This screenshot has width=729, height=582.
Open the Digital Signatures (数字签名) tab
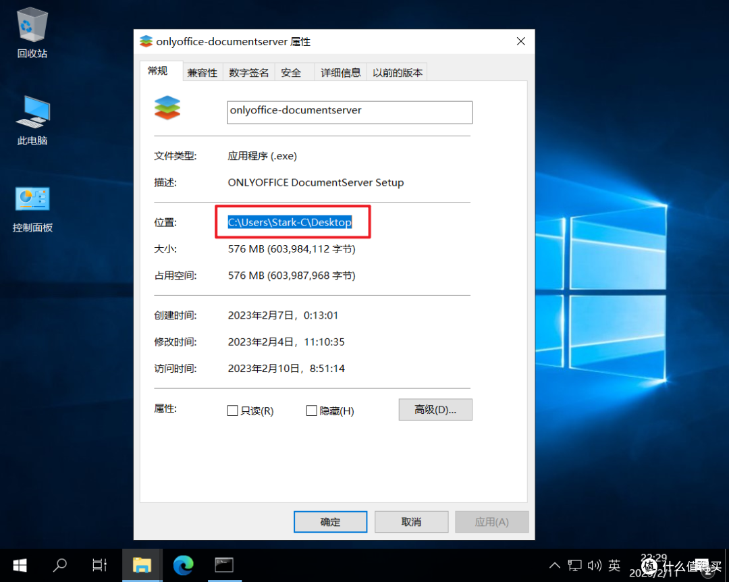[248, 72]
